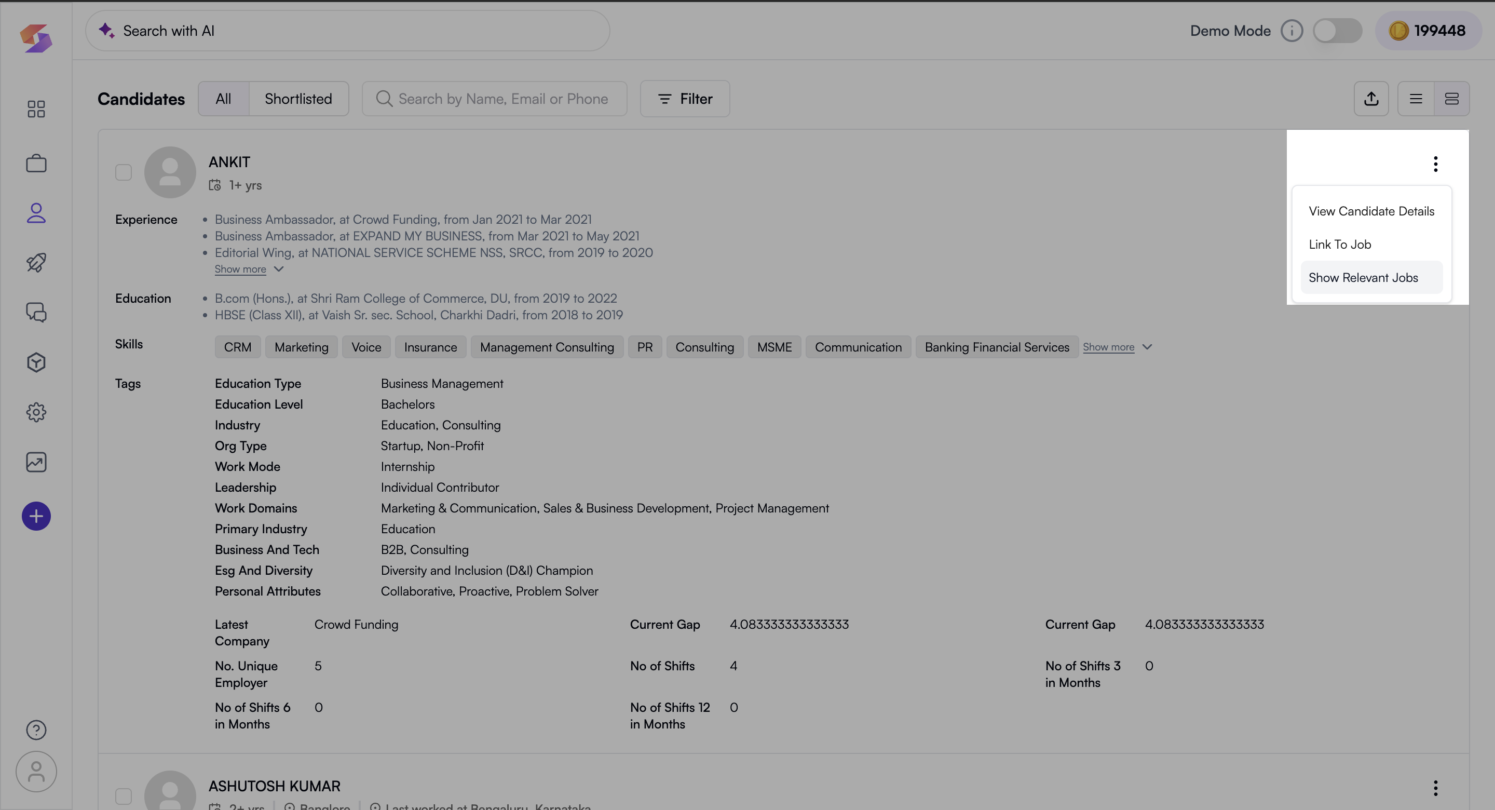The height and width of the screenshot is (810, 1495).
Task: Click 'Individual Contributor' leadership value
Action: (439, 488)
